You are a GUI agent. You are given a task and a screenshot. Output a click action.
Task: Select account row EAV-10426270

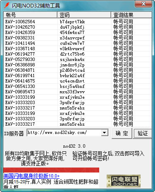coord(78,27)
